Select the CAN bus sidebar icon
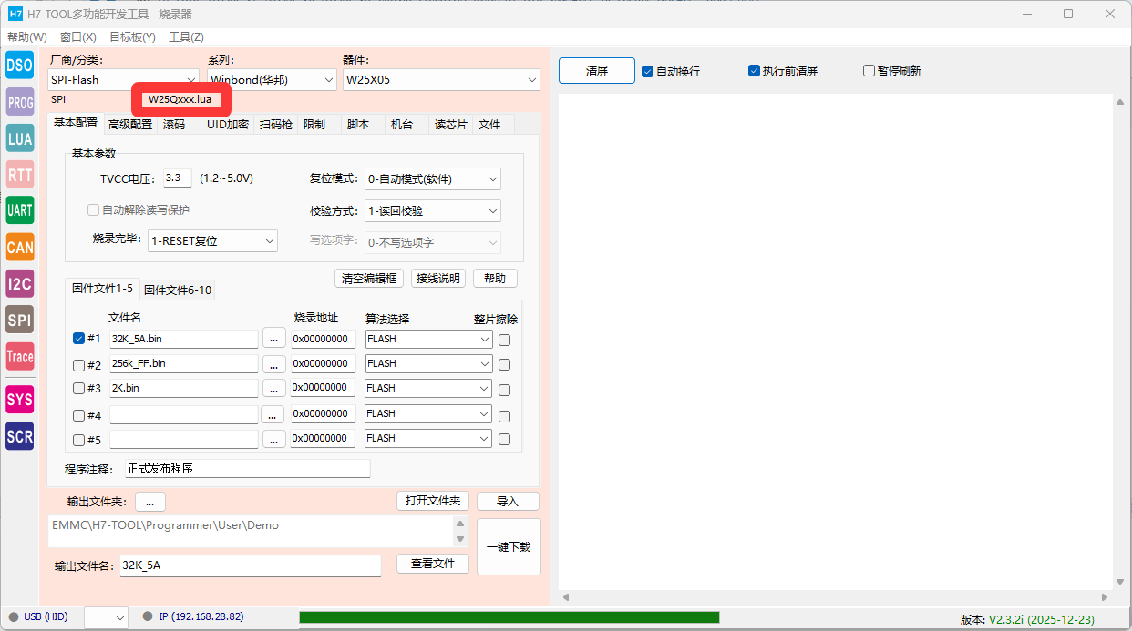The width and height of the screenshot is (1132, 631). [x=19, y=247]
